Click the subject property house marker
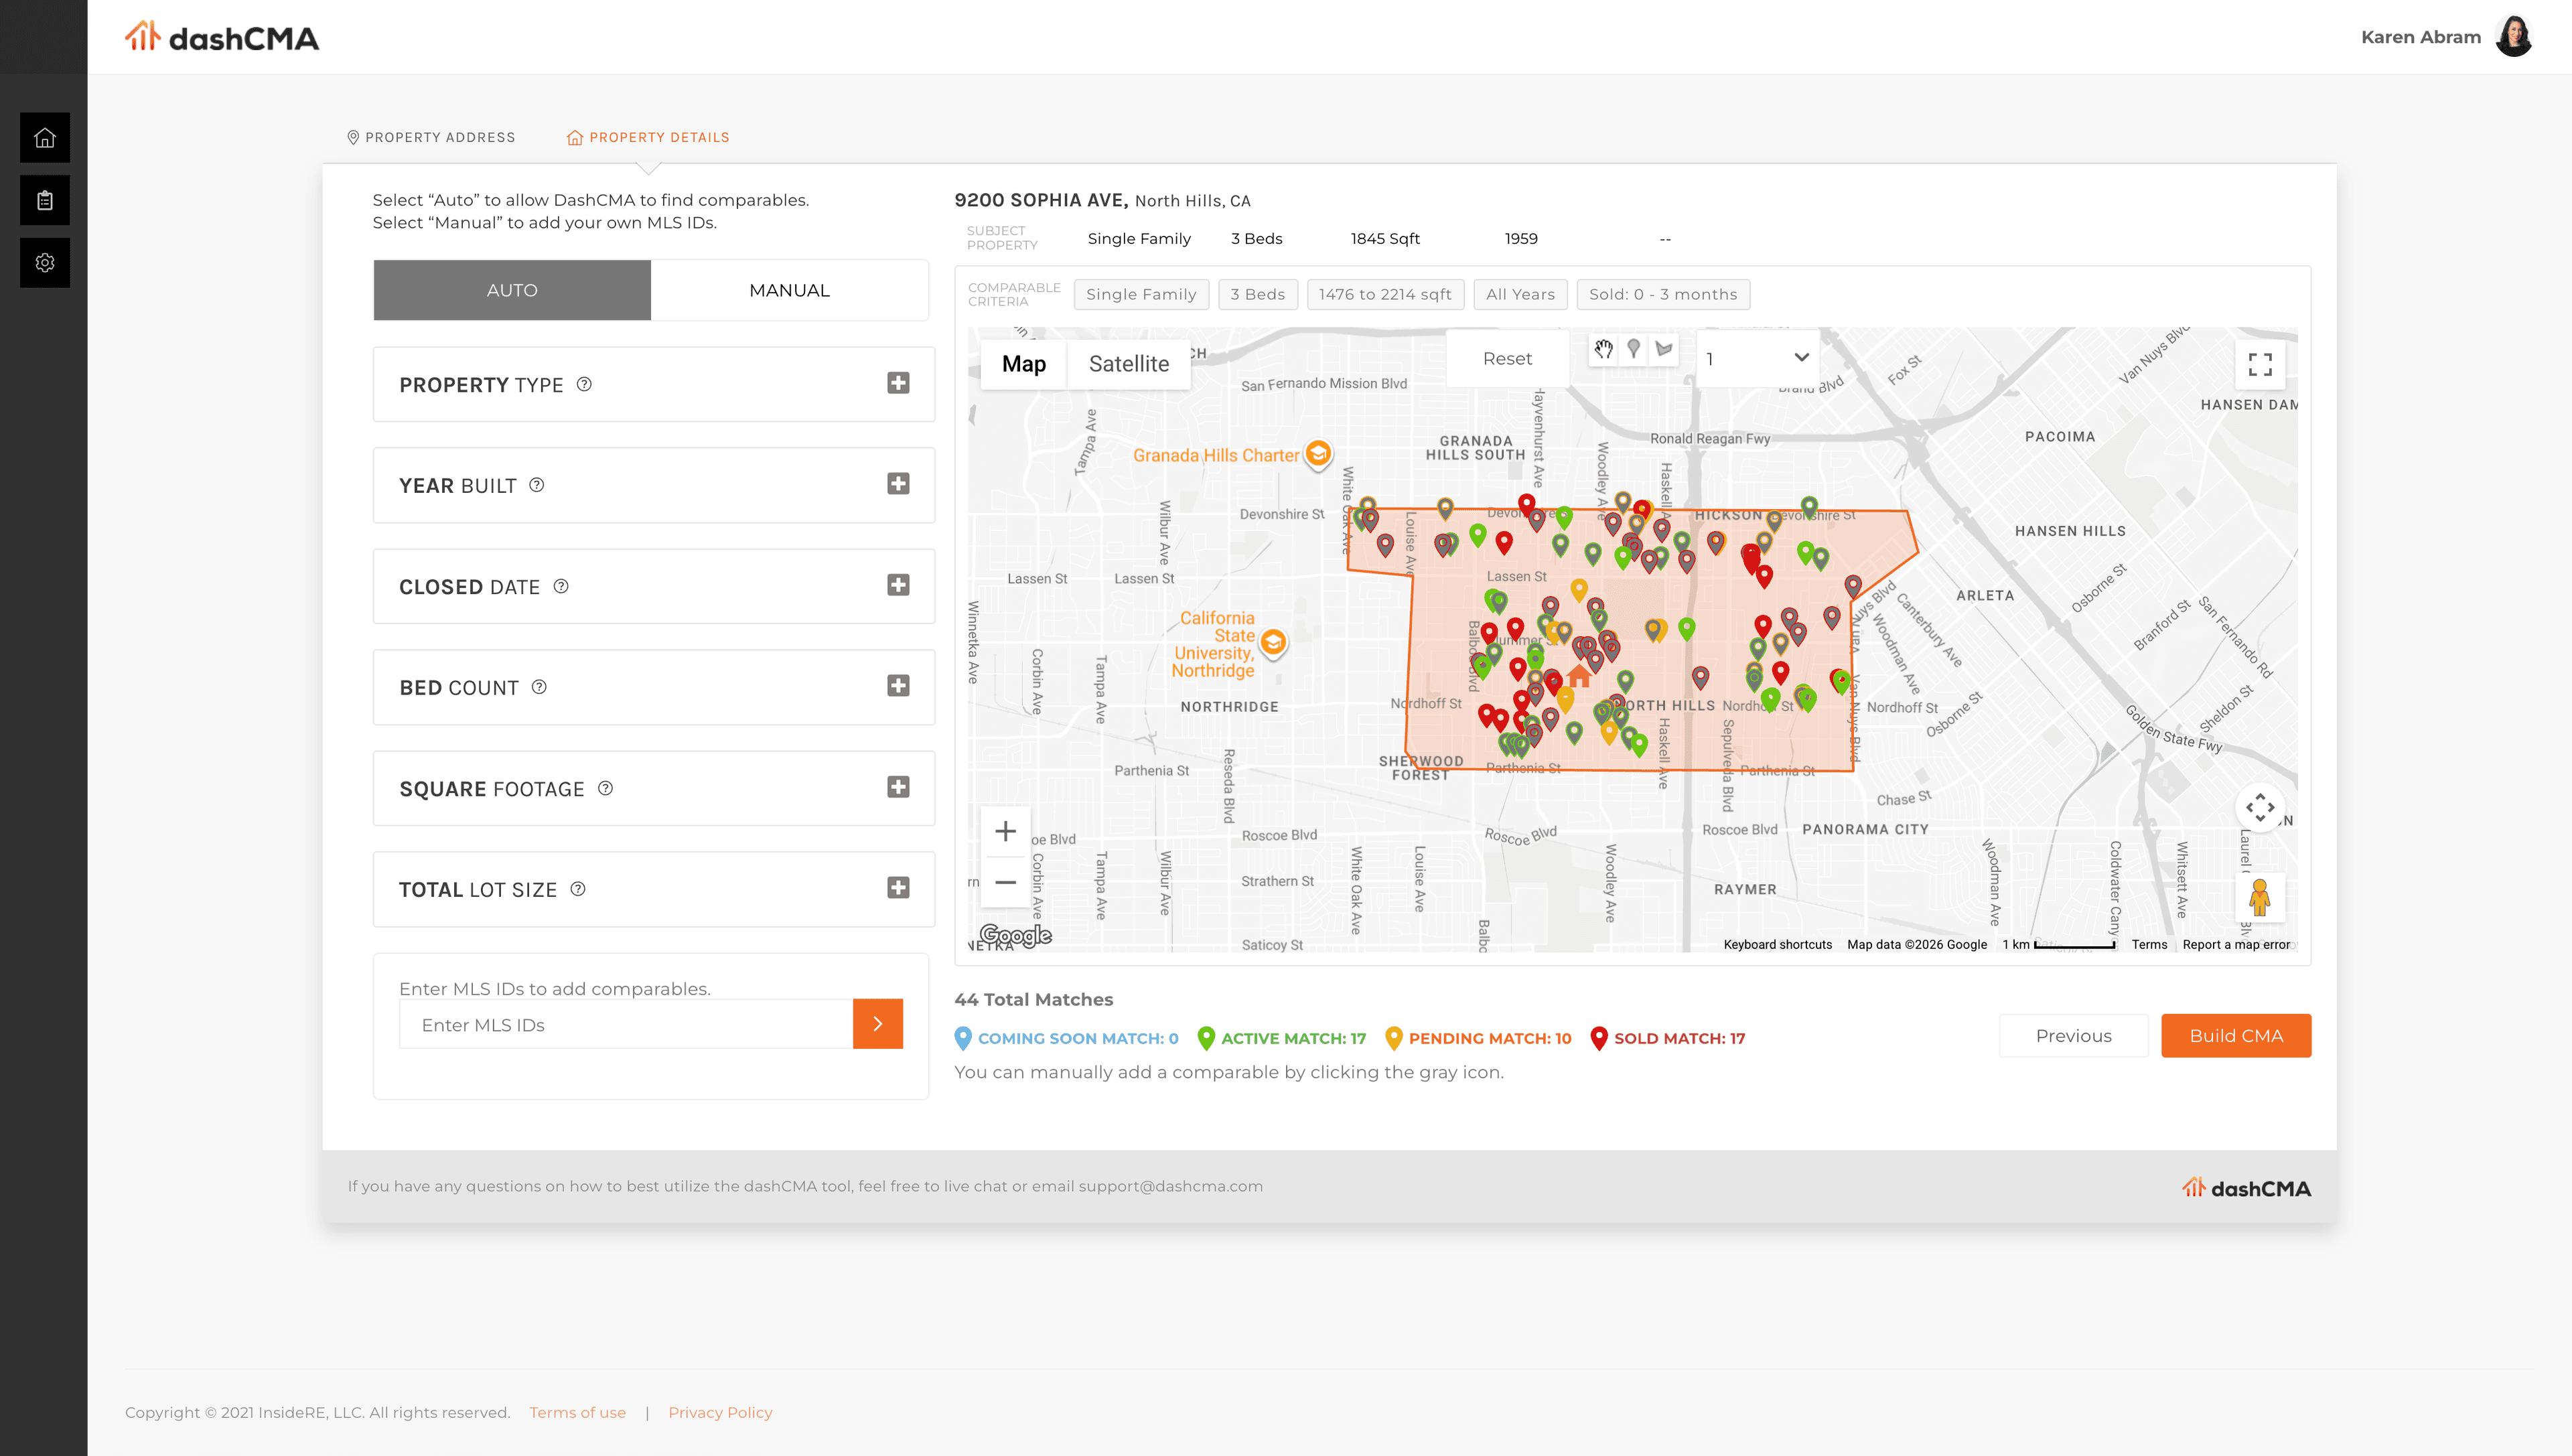 pos(1579,677)
